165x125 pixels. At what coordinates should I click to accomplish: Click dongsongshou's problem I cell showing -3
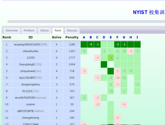pyautogui.click(x=137, y=84)
